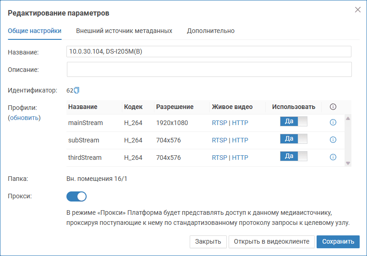Toggle the mainStream 'Да' use switch
The height and width of the screenshot is (256, 367).
point(293,122)
